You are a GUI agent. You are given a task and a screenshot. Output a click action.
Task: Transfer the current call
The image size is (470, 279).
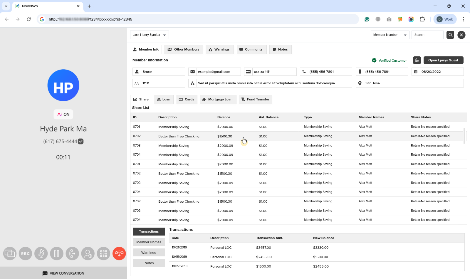point(72,253)
